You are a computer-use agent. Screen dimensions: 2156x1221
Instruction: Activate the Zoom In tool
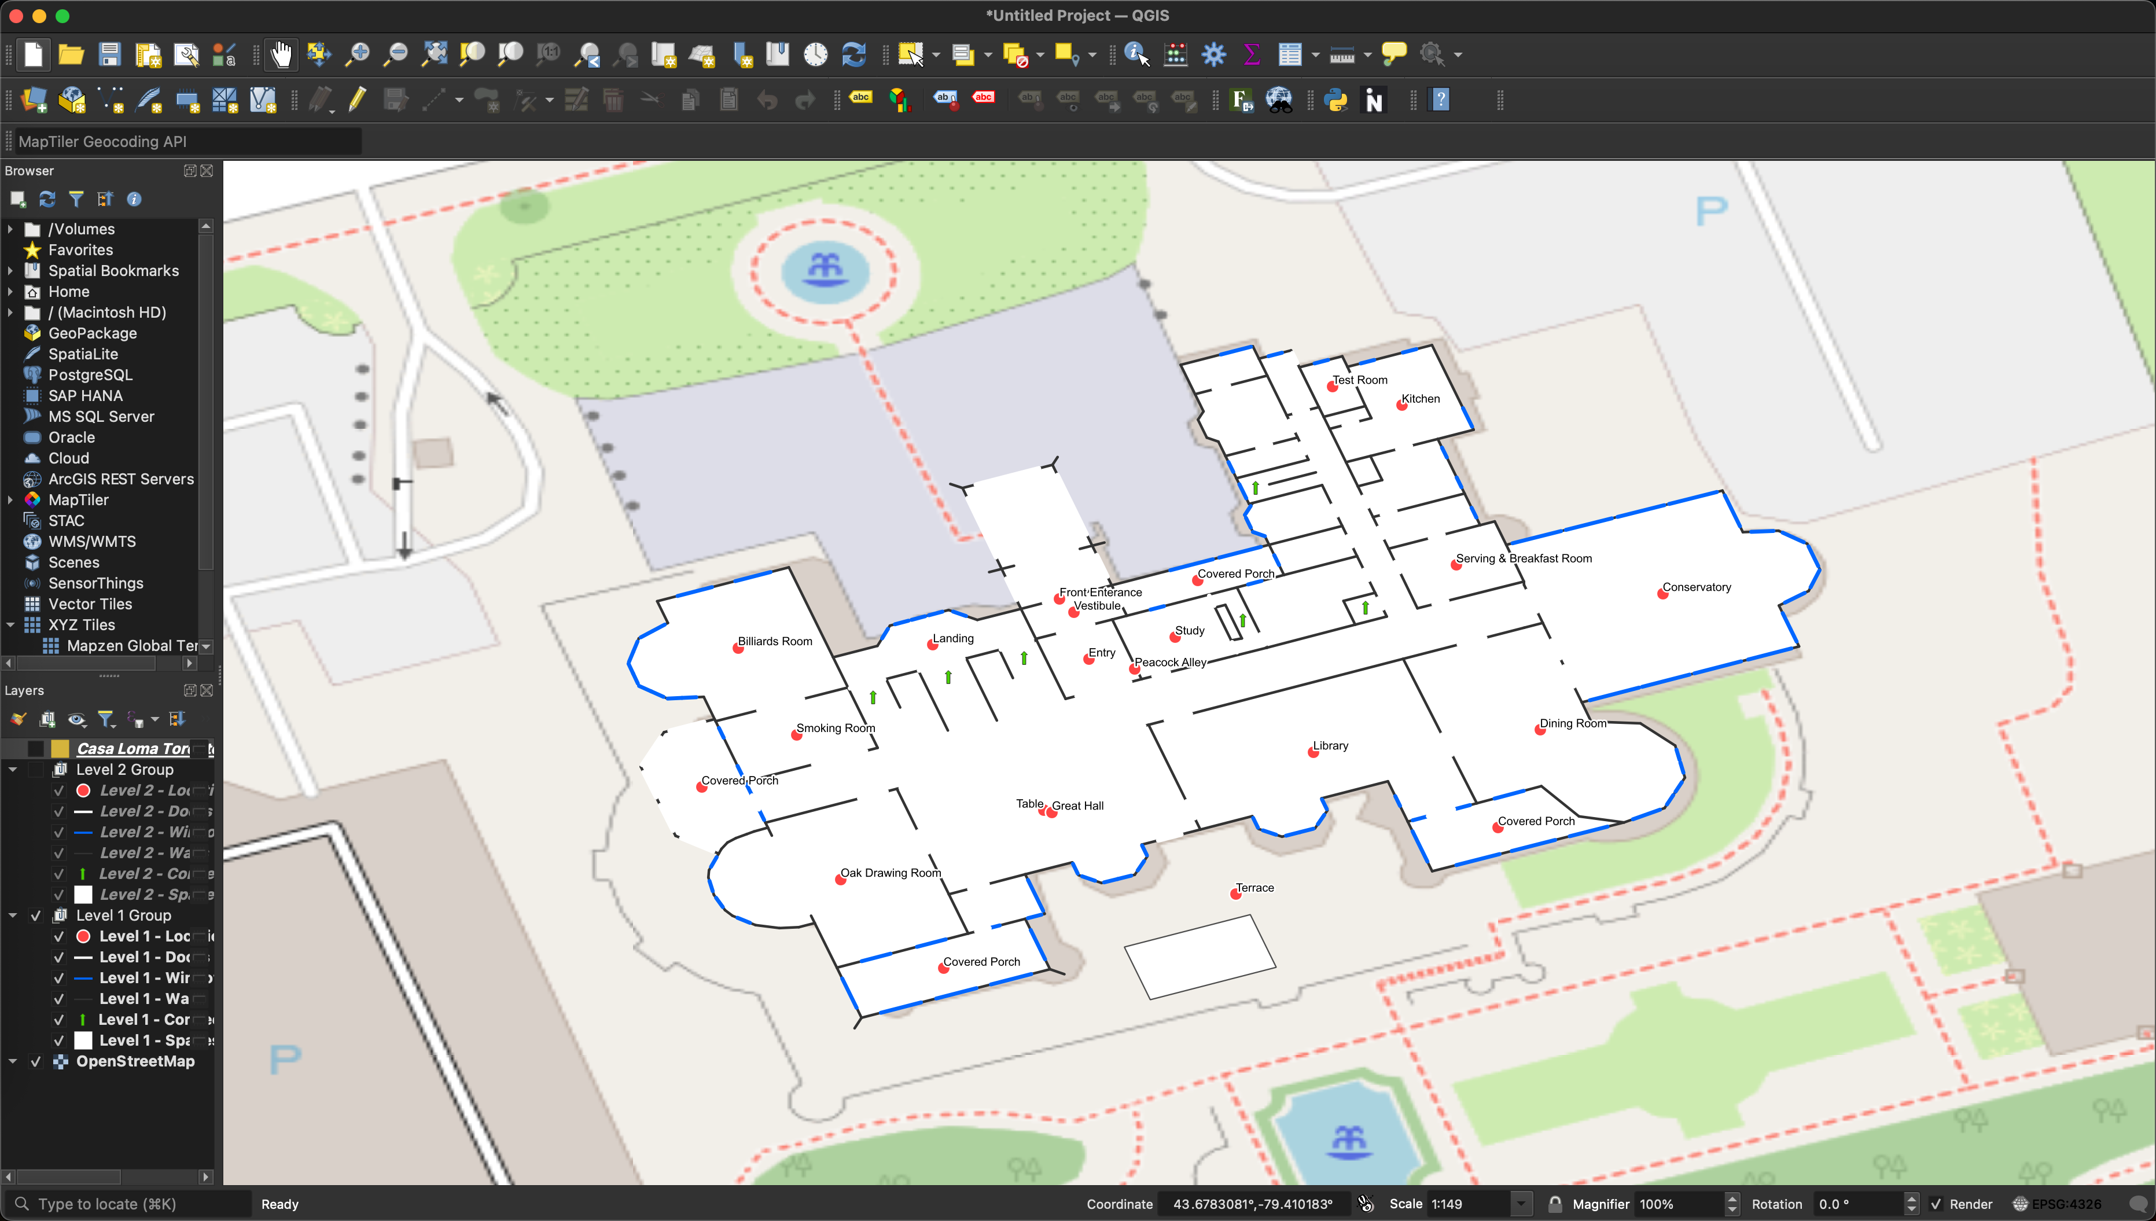(356, 54)
